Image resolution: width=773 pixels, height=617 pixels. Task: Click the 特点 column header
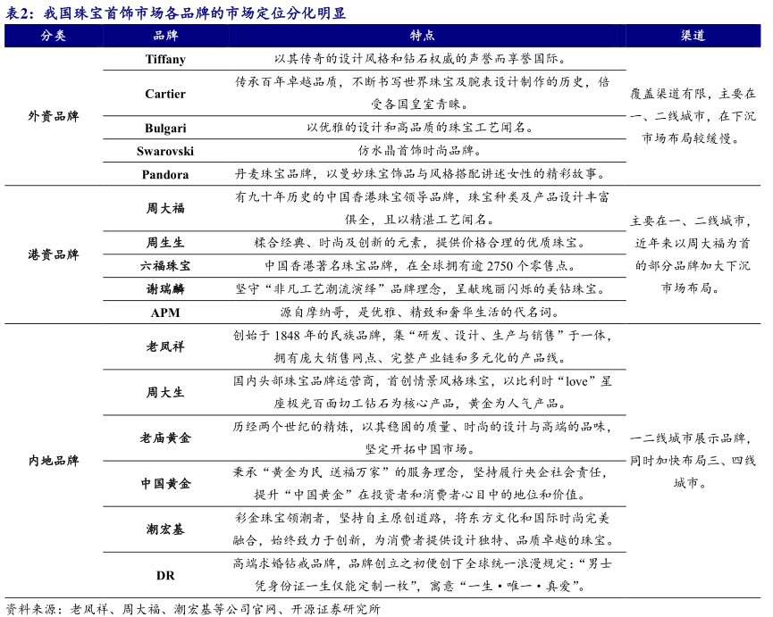(x=422, y=36)
